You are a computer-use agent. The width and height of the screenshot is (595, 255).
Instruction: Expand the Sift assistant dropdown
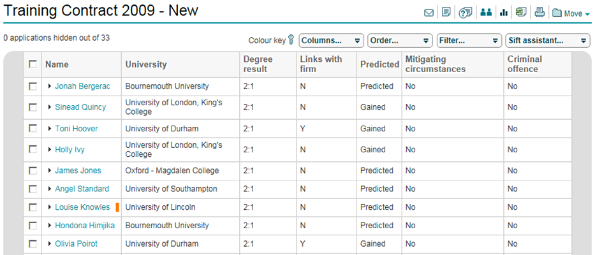click(547, 40)
